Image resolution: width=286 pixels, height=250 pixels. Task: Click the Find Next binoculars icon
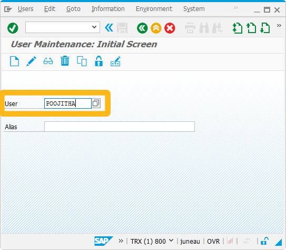218,28
